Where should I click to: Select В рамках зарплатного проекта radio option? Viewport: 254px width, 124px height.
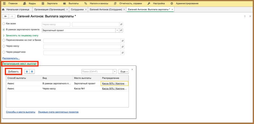[4, 30]
